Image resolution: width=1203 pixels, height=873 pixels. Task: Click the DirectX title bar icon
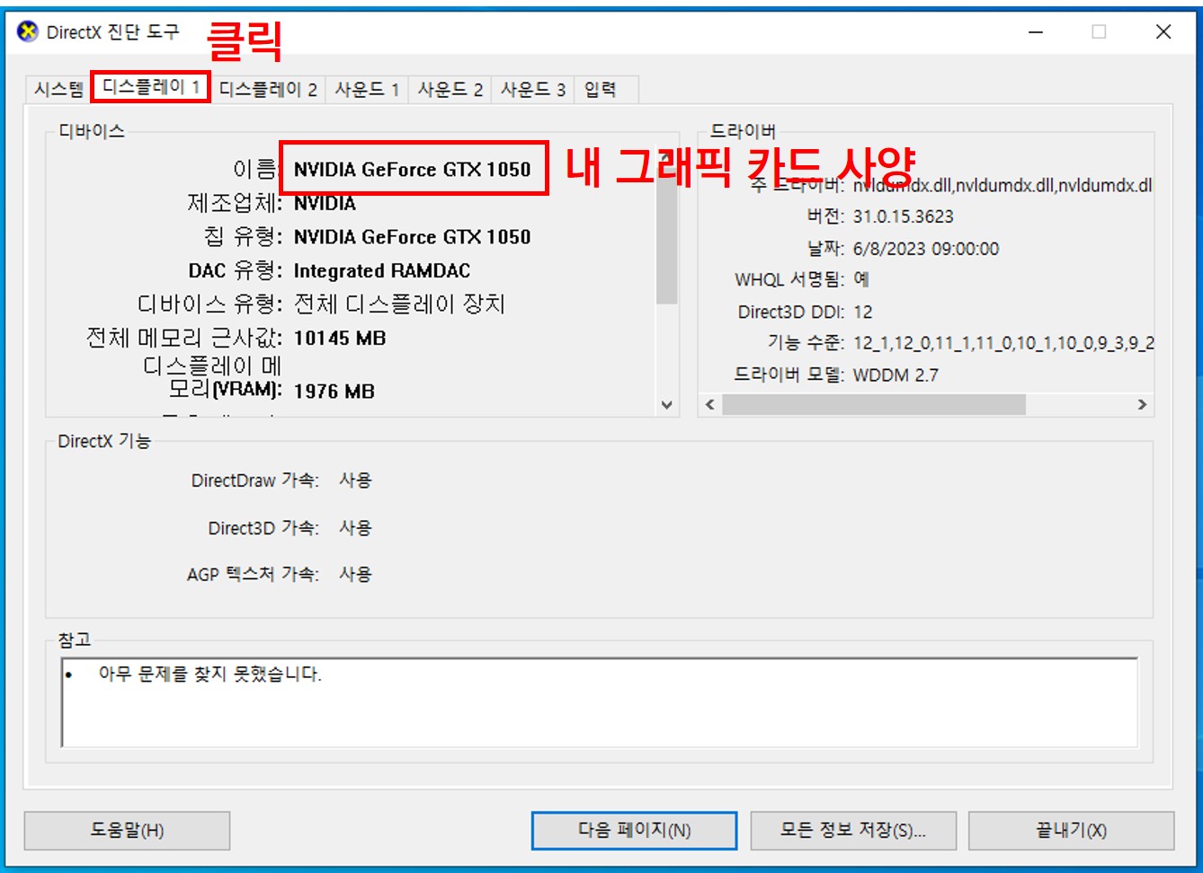[28, 31]
